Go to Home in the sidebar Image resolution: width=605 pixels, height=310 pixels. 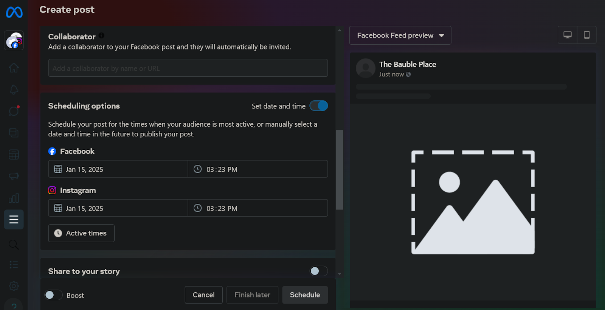tap(14, 68)
